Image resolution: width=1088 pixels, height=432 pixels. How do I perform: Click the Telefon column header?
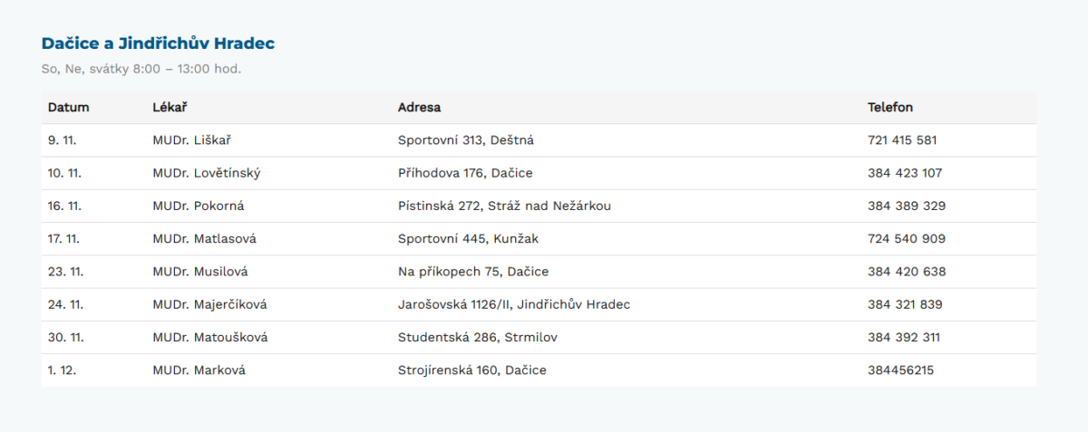point(889,108)
